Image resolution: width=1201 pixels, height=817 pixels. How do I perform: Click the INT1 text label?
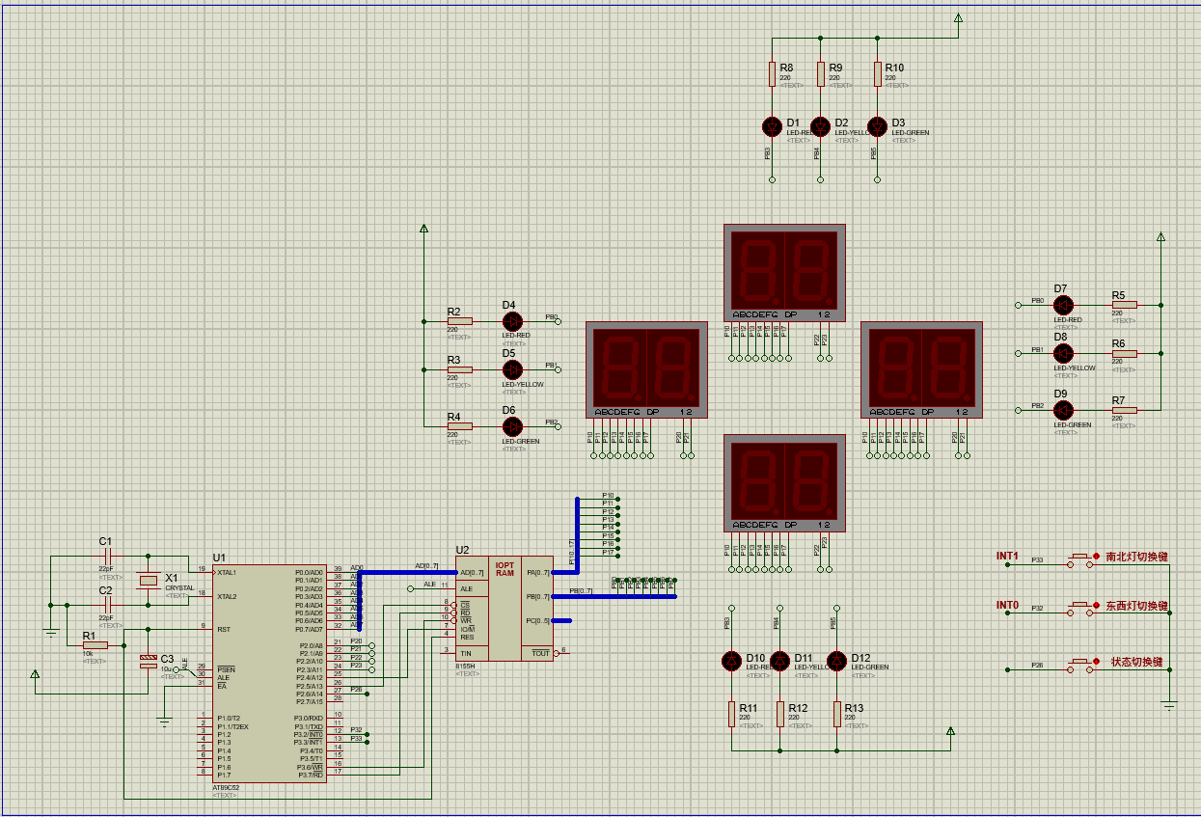(x=1007, y=557)
